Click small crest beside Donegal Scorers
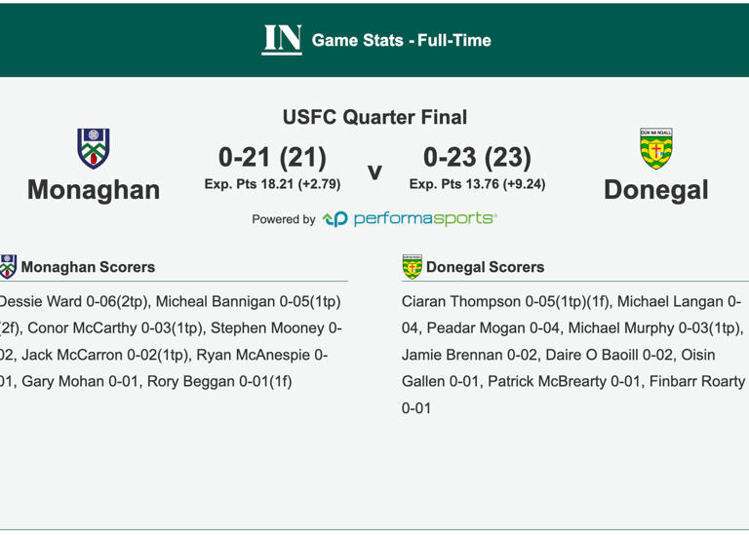The width and height of the screenshot is (749, 535). 413,267
